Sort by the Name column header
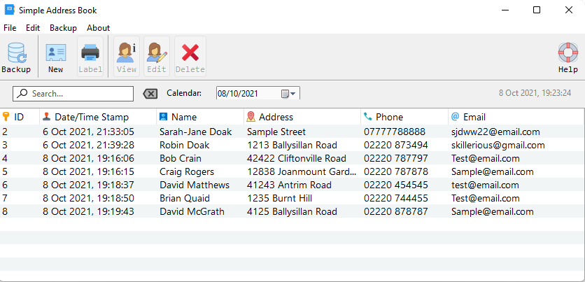The width and height of the screenshot is (585, 282). pyautogui.click(x=184, y=117)
